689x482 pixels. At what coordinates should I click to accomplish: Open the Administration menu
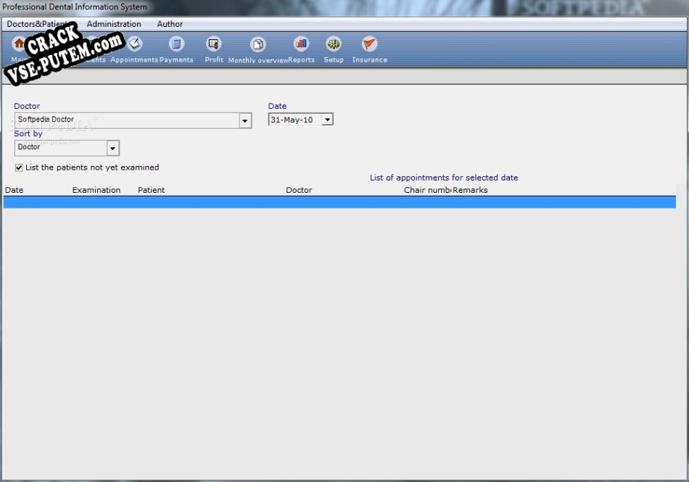(114, 24)
